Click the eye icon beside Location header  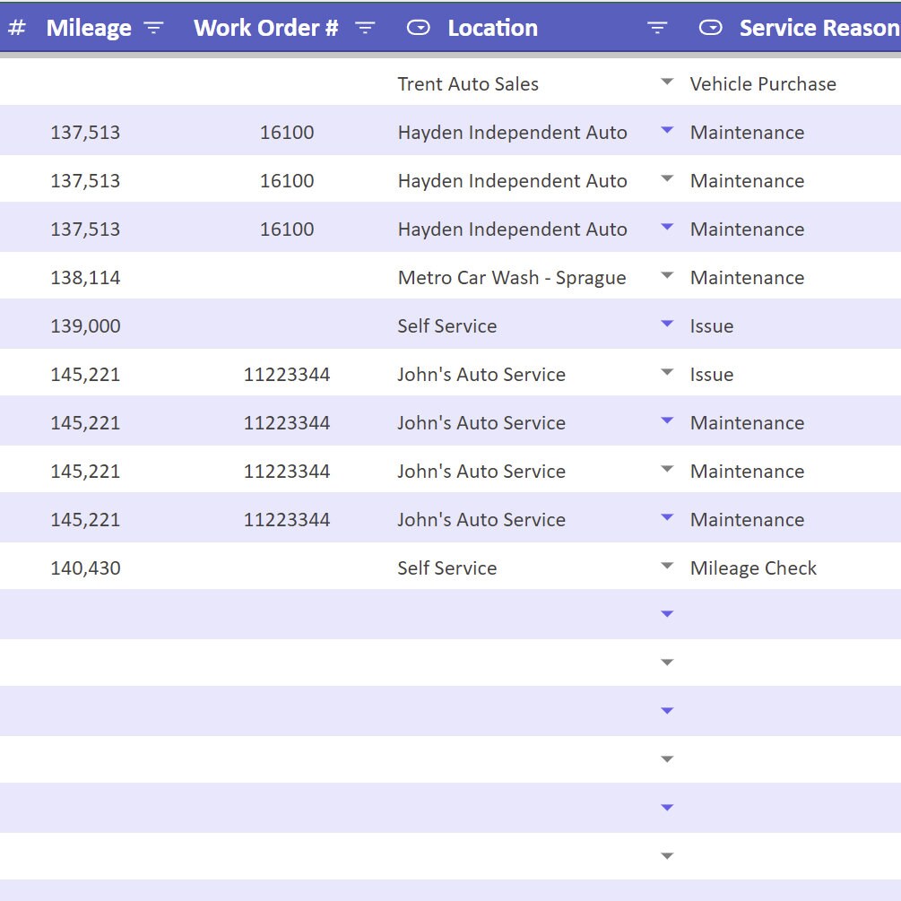tap(418, 27)
